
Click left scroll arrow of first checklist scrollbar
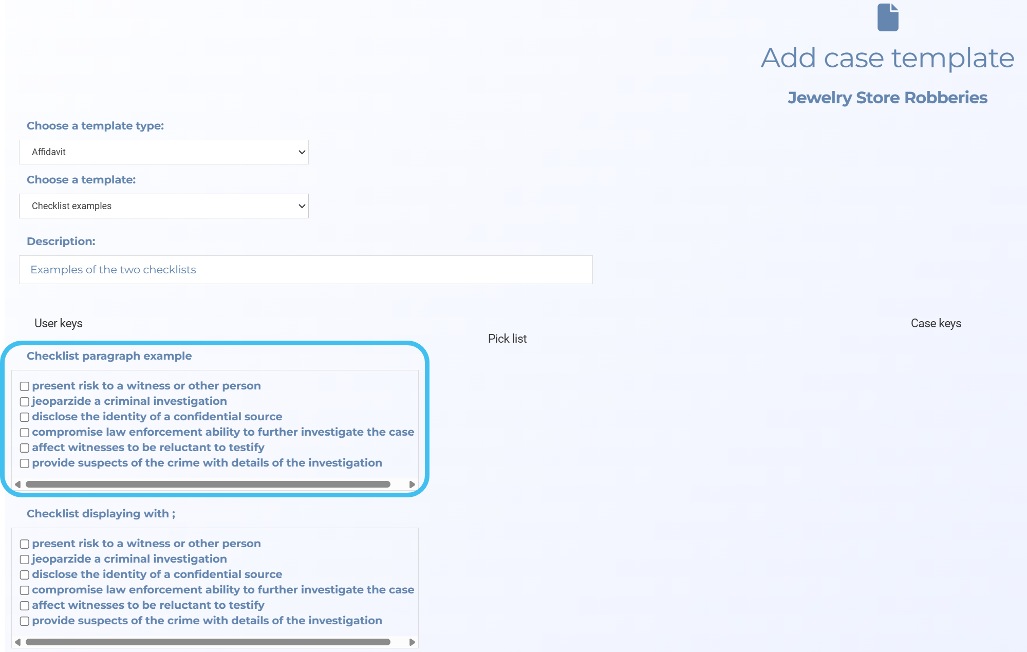[x=18, y=485]
